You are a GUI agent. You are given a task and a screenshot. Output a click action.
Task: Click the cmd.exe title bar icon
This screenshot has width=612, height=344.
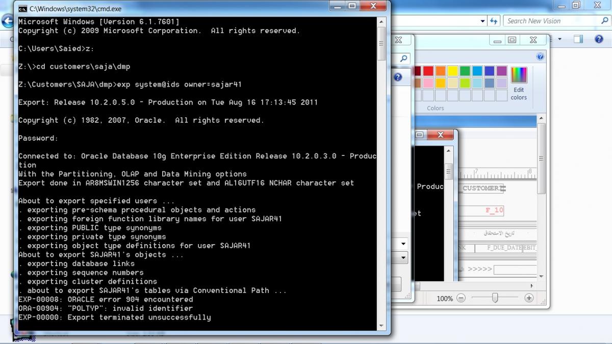pyautogui.click(x=23, y=9)
